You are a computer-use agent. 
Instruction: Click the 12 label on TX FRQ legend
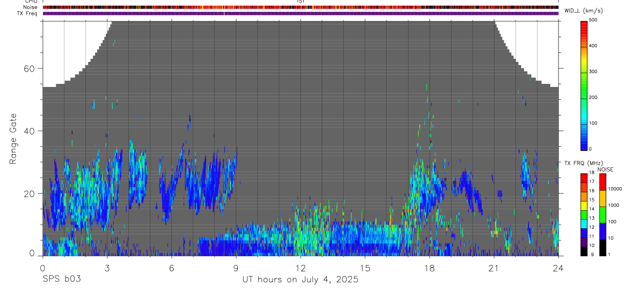[592, 227]
